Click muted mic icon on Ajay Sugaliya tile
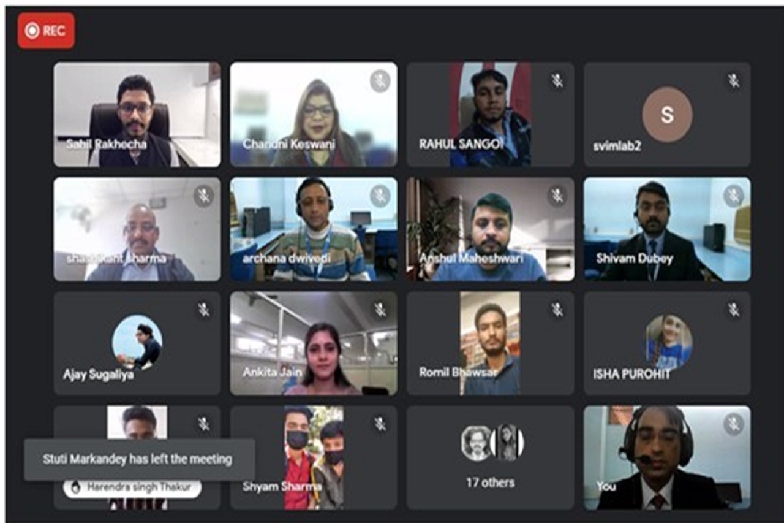Viewport: 784px width, 523px height. tap(204, 310)
